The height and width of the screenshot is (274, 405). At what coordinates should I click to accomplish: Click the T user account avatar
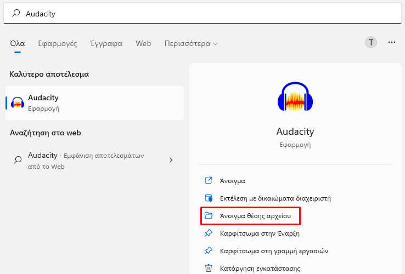[x=371, y=42]
